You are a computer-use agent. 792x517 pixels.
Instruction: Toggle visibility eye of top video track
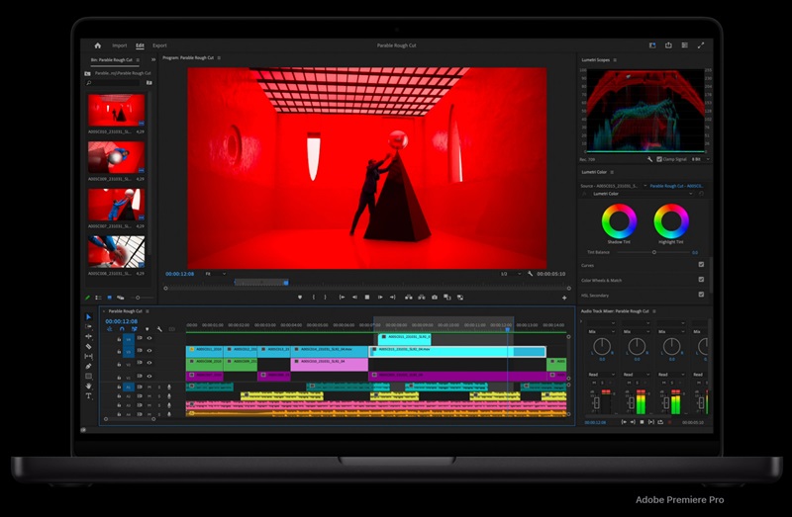(x=149, y=338)
